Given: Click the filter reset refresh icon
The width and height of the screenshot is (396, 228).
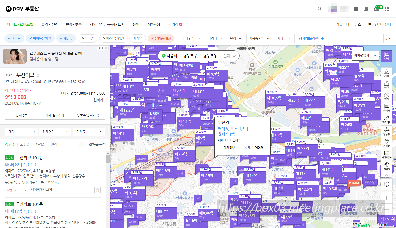Looking at the screenshot, I should 388,38.
